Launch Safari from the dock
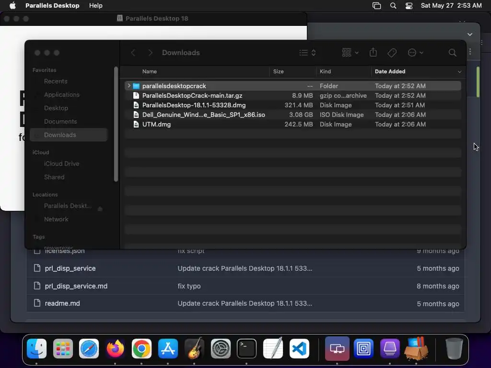Image resolution: width=491 pixels, height=368 pixels. pyautogui.click(x=89, y=349)
